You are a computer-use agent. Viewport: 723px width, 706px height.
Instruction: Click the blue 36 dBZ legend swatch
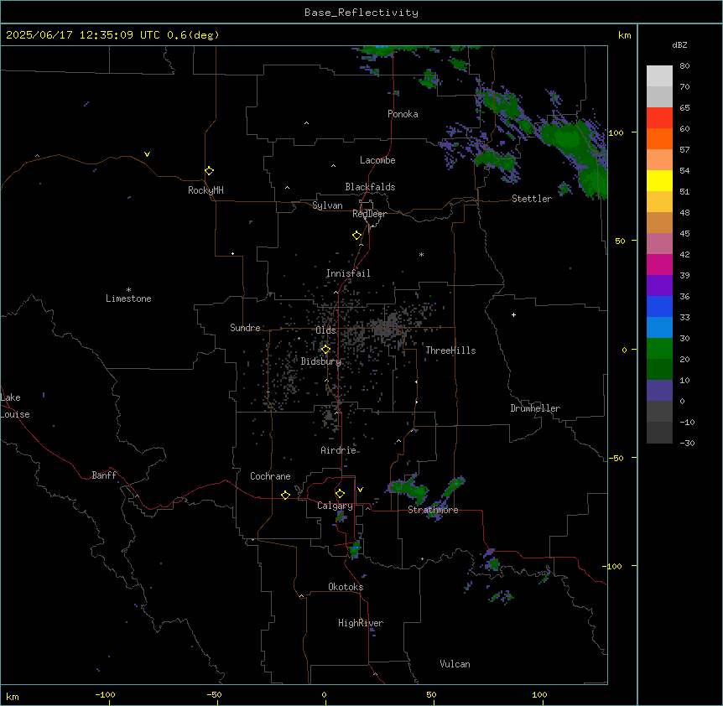[659, 306]
